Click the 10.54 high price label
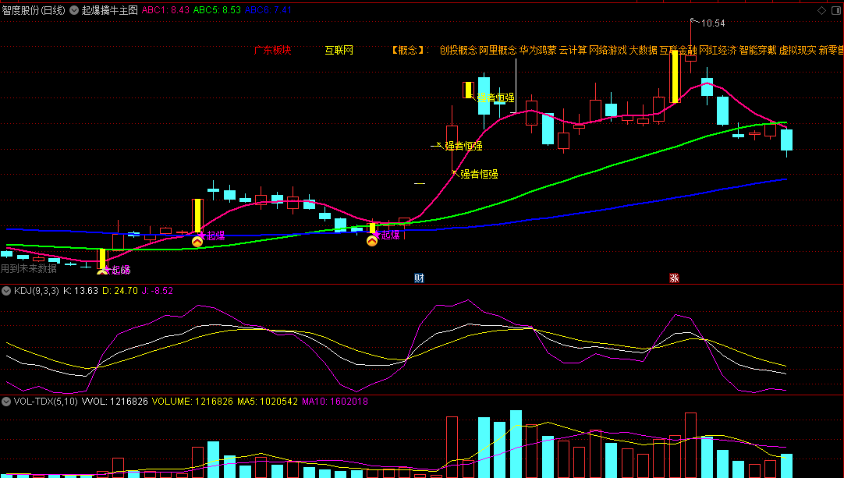844x478 pixels. coord(713,23)
